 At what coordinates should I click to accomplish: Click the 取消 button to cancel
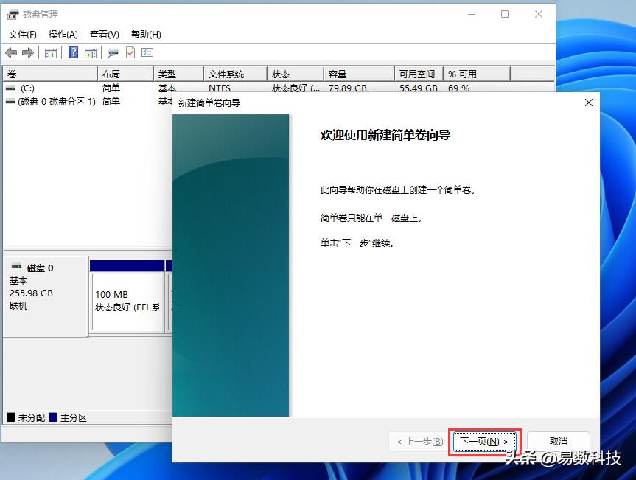(558, 441)
